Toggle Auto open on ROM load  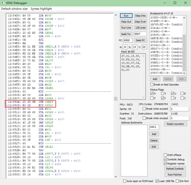pos(124,181)
